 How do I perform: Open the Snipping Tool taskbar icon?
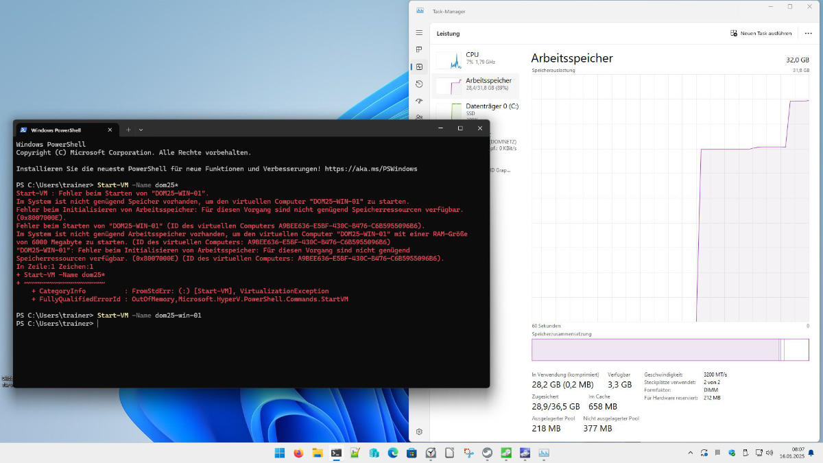click(x=468, y=453)
